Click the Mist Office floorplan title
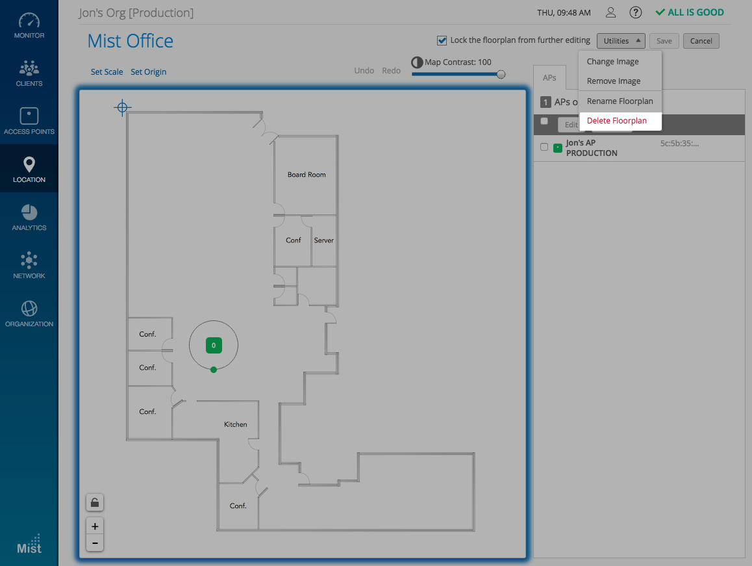The width and height of the screenshot is (752, 566). pos(130,41)
